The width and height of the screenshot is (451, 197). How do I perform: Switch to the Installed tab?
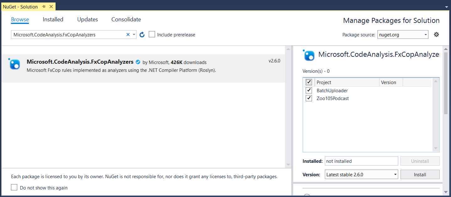click(x=53, y=19)
